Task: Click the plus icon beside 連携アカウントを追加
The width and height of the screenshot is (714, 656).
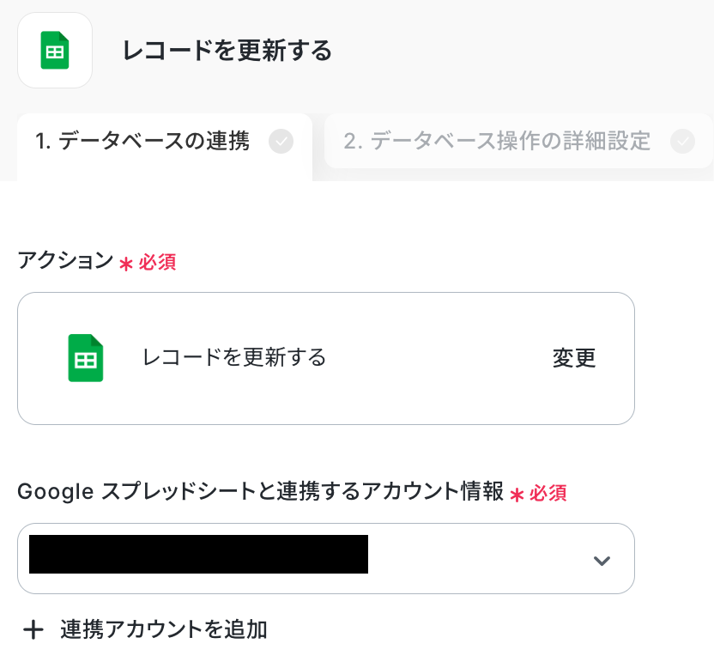Action: coord(33,630)
